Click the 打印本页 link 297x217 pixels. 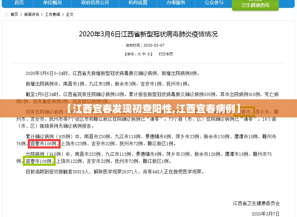(x=166, y=54)
